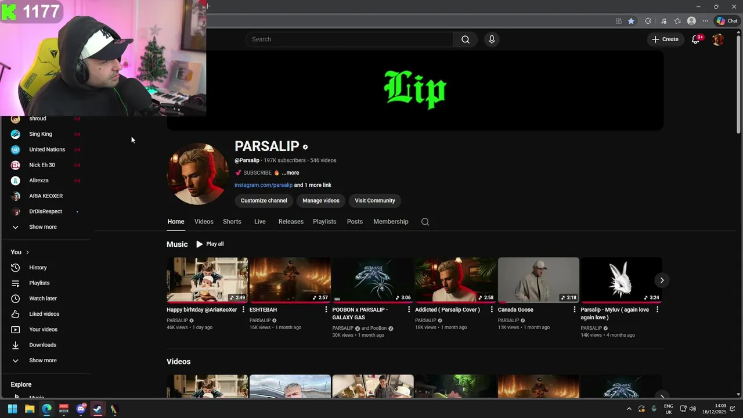Open instagram.com/parsalip link
743x418 pixels.
pos(264,185)
